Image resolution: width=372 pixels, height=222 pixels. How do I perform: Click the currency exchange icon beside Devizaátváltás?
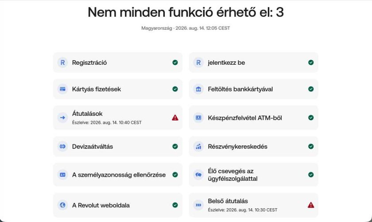pyautogui.click(x=62, y=147)
